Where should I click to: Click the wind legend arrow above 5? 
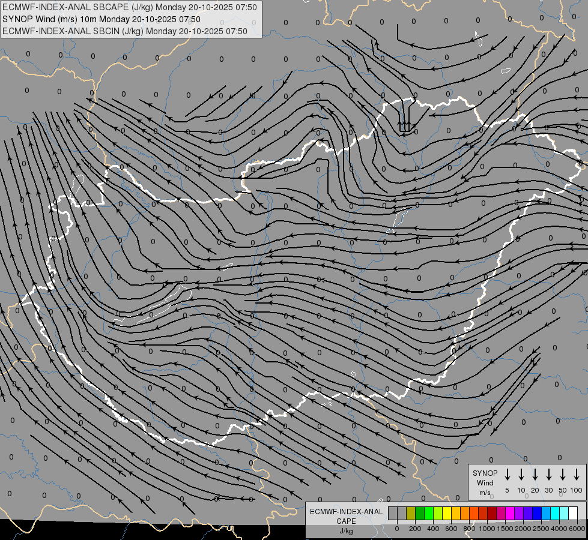tap(507, 475)
